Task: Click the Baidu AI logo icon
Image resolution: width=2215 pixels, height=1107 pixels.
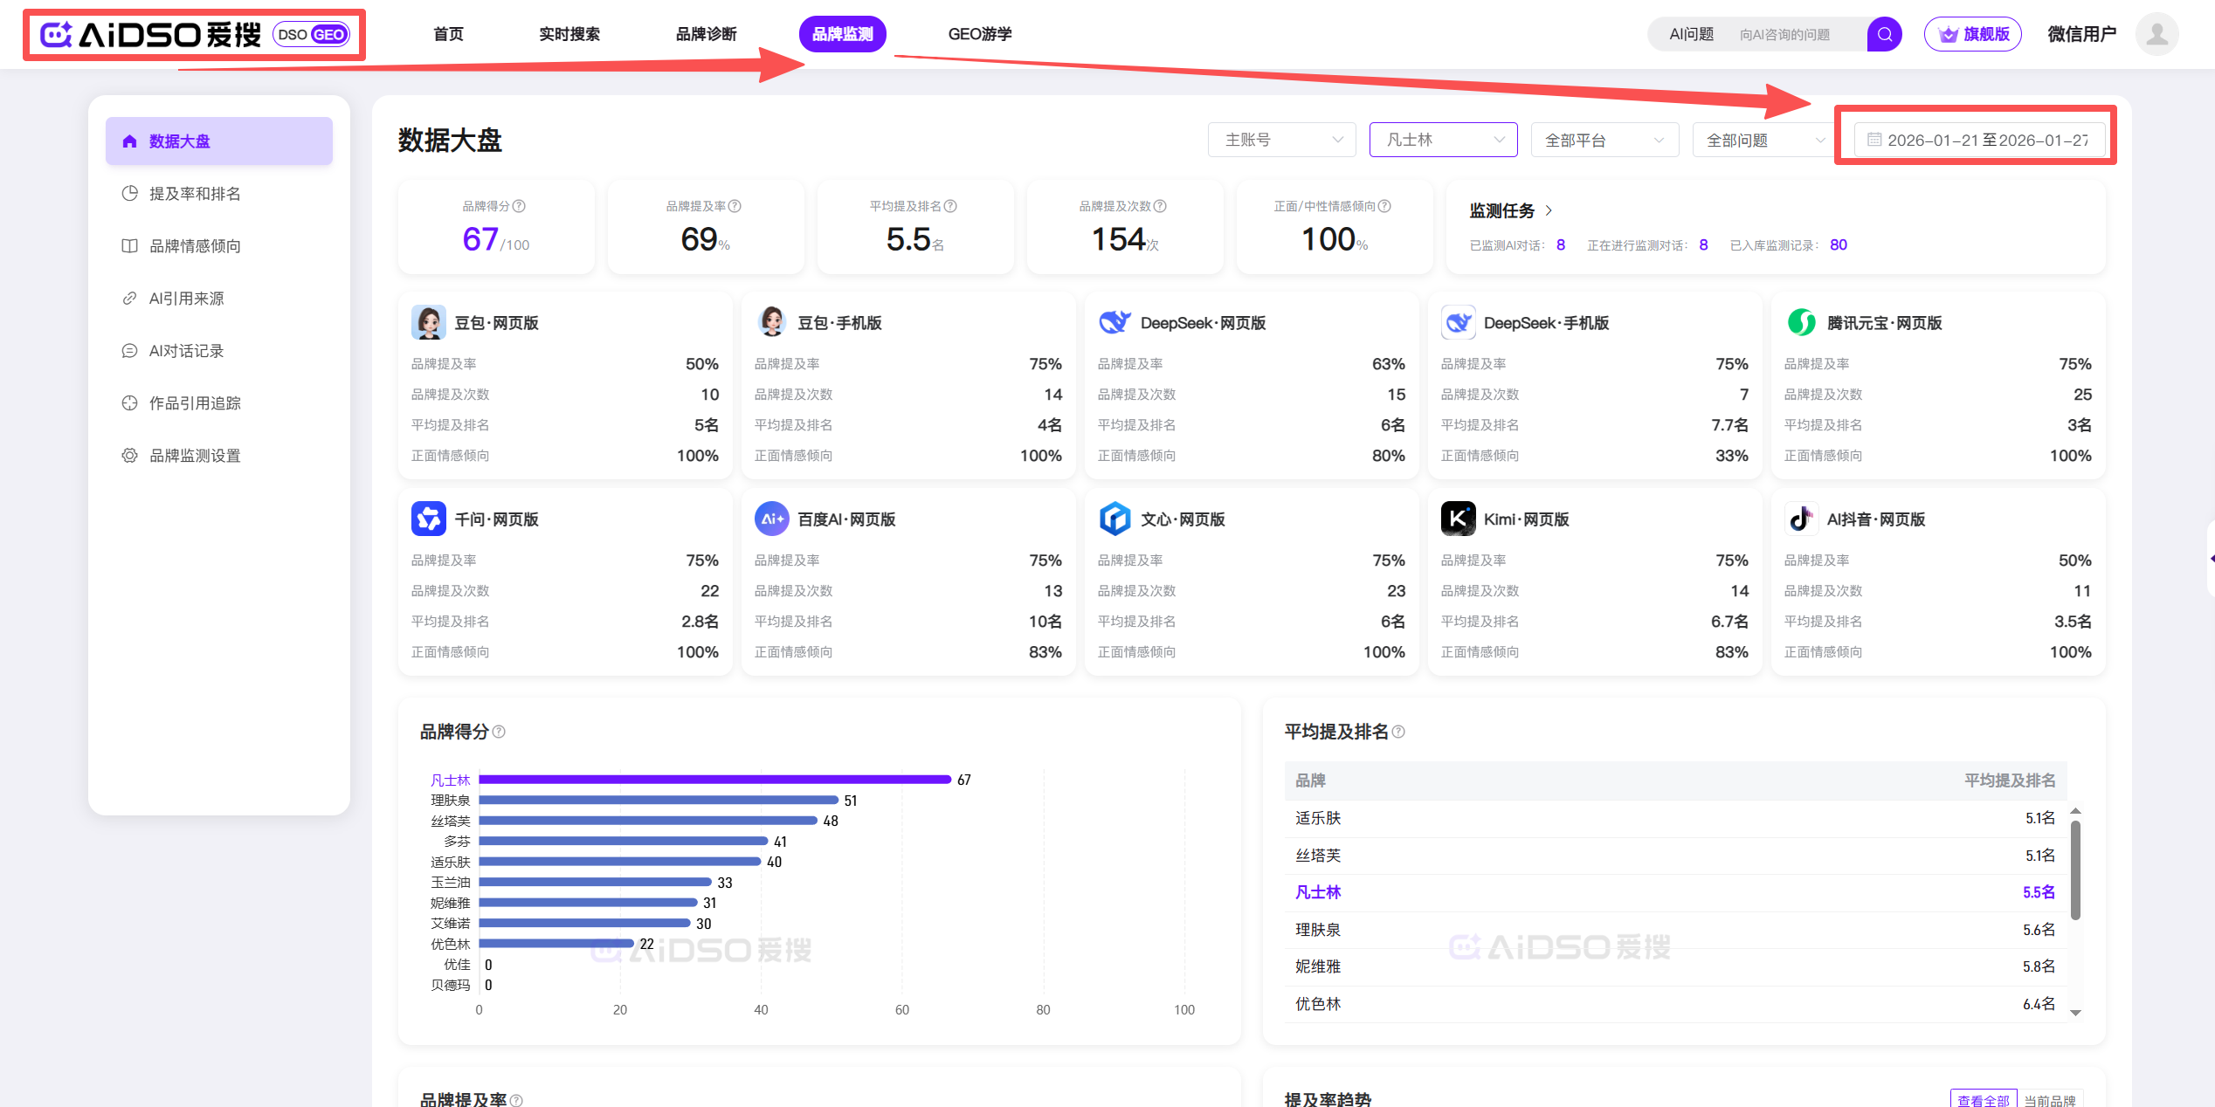Action: (x=771, y=519)
